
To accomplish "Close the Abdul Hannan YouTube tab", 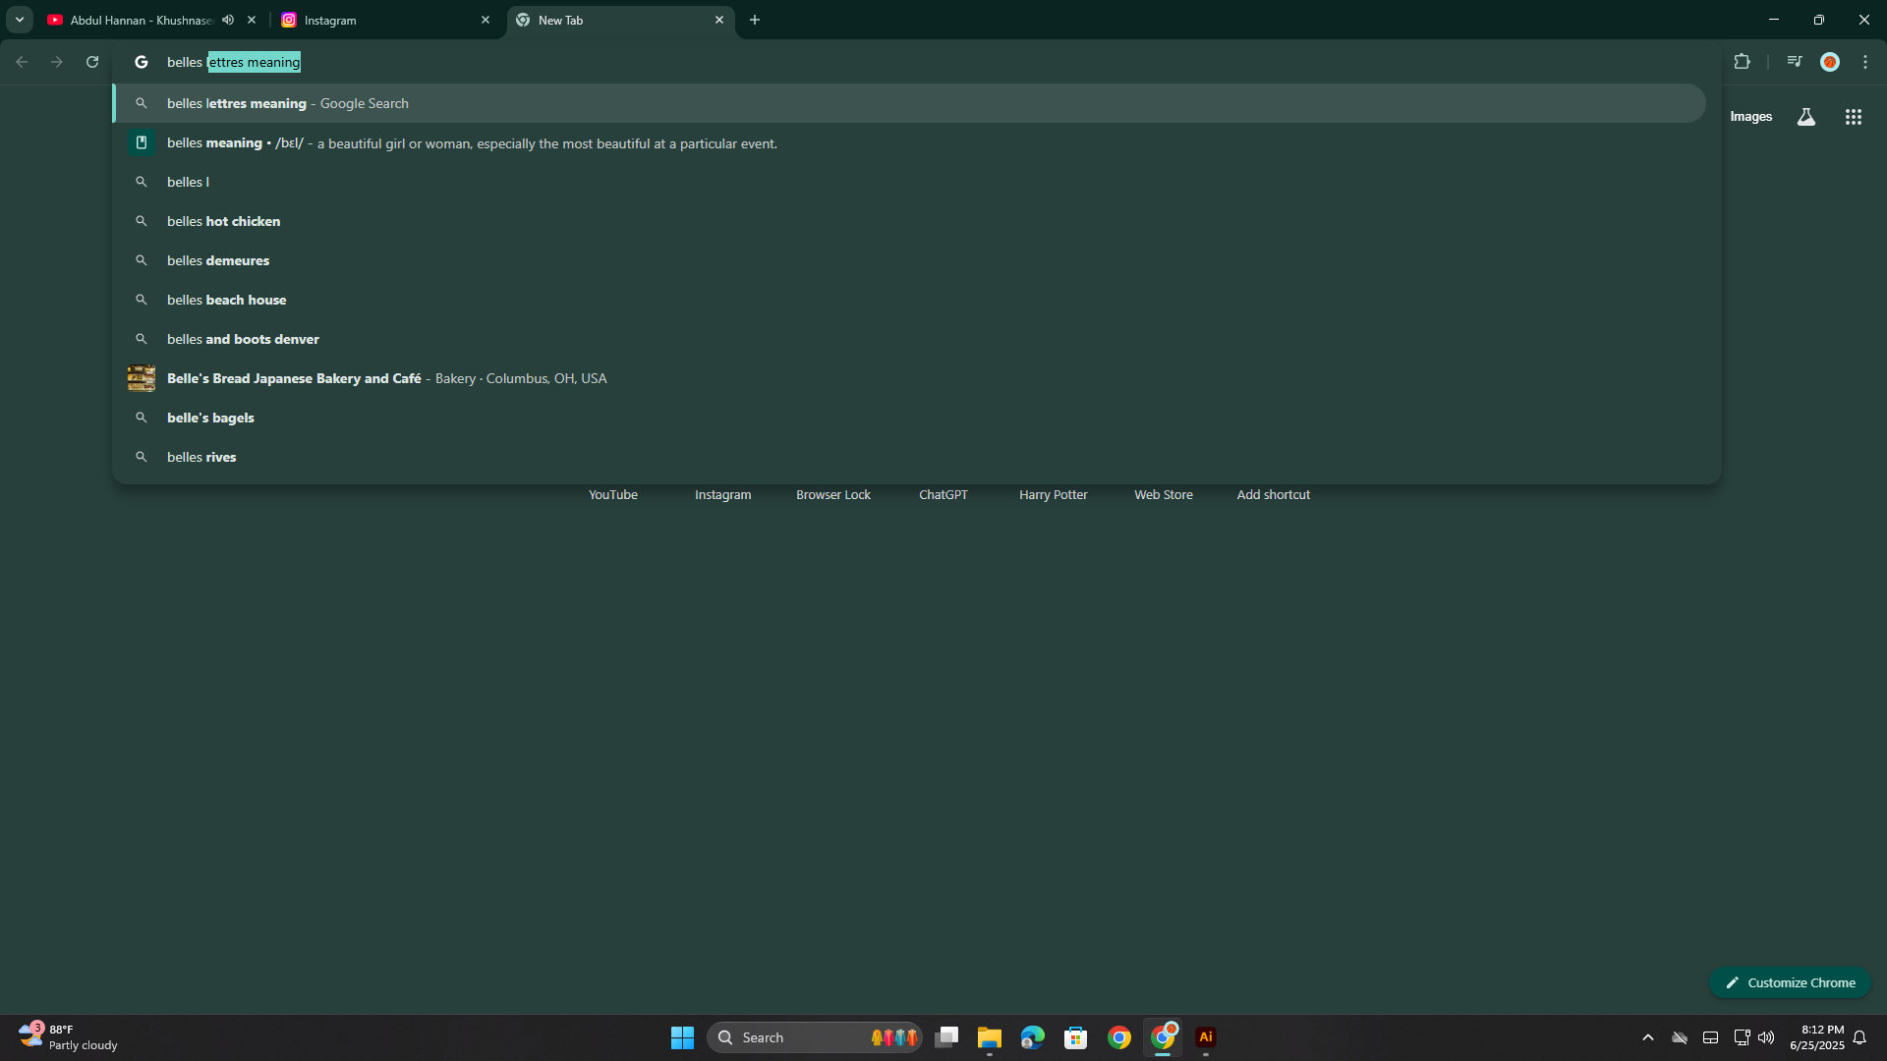I will pos(252,20).
